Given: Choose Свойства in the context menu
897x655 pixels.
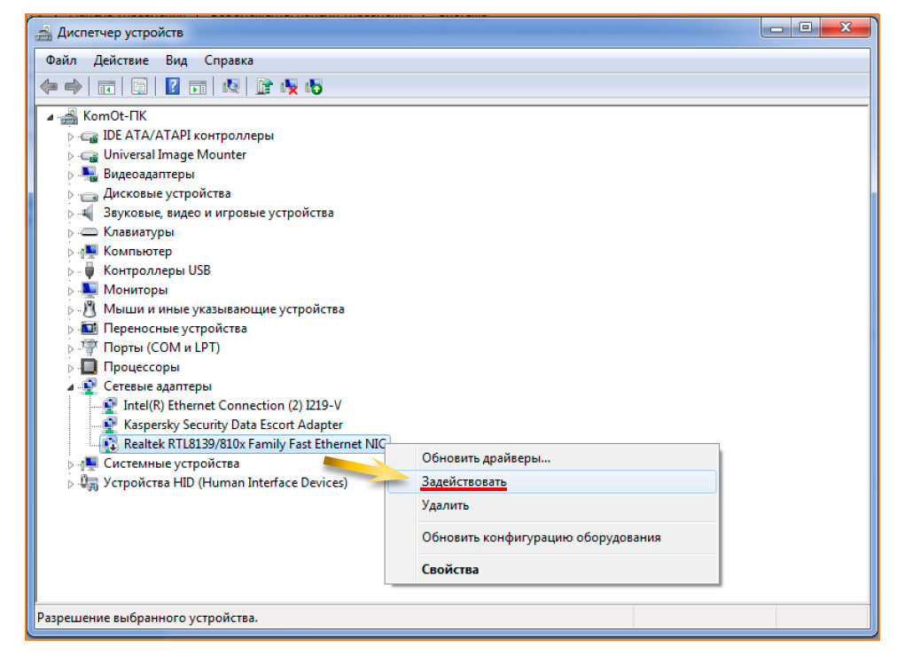Looking at the screenshot, I should pyautogui.click(x=450, y=569).
